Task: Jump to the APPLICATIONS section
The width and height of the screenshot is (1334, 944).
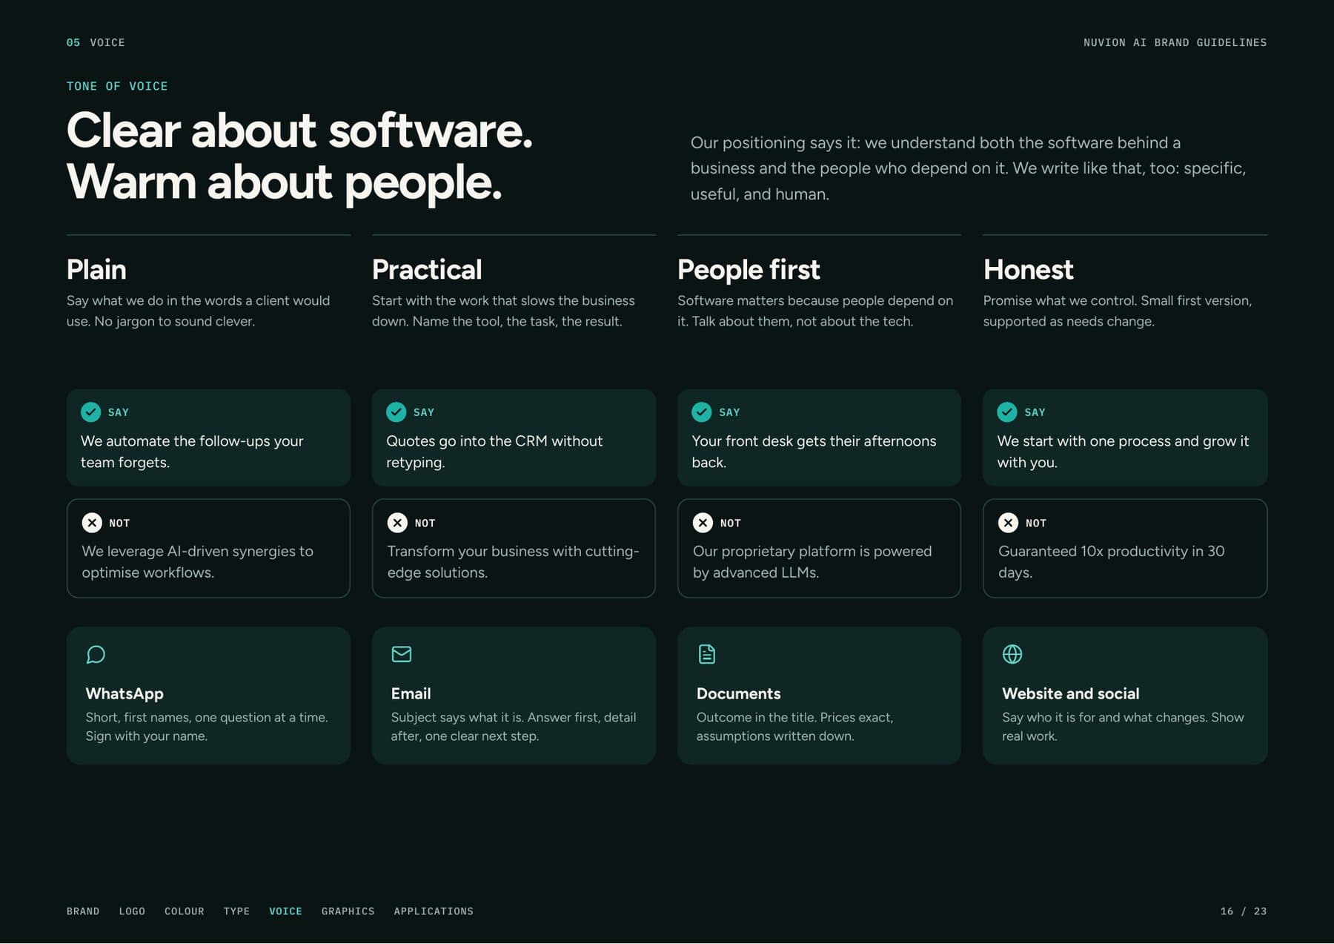Action: tap(434, 911)
